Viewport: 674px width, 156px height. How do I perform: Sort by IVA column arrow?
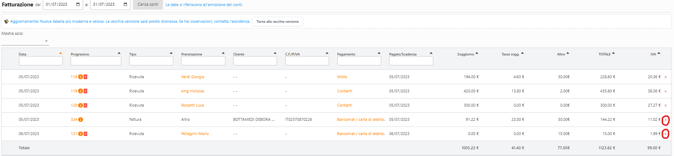tap(659, 53)
